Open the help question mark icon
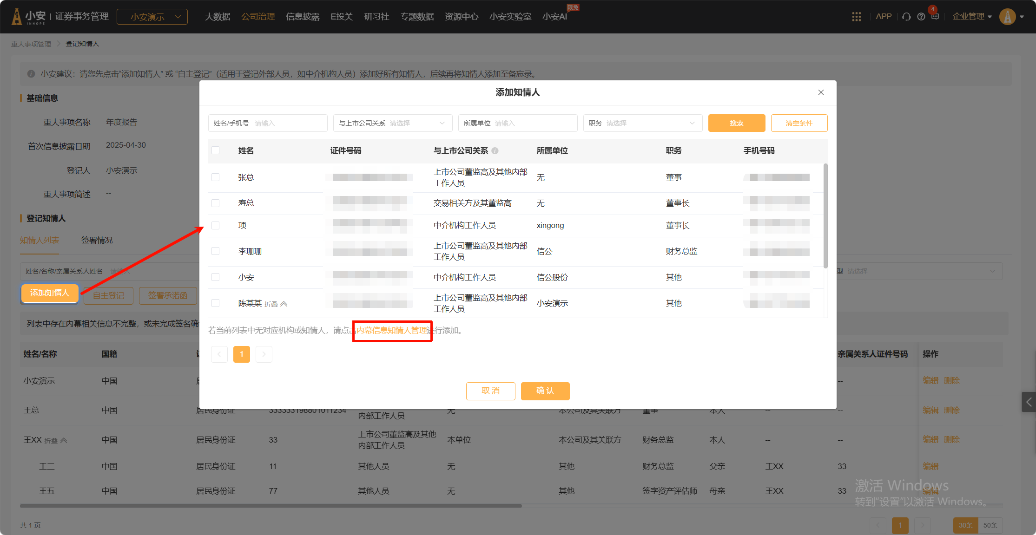The height and width of the screenshot is (535, 1036). pos(921,17)
